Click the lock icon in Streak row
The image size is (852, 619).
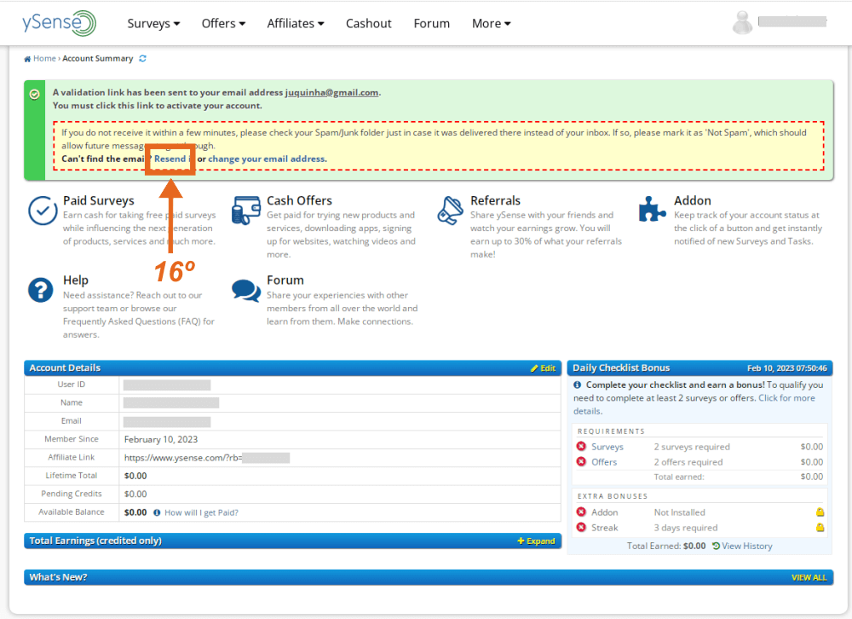click(820, 527)
